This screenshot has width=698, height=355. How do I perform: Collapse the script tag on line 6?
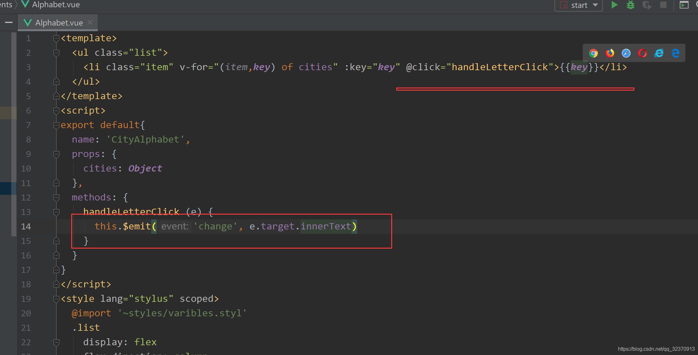56,111
